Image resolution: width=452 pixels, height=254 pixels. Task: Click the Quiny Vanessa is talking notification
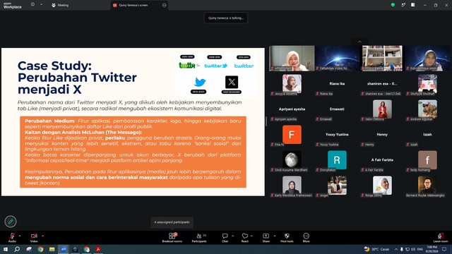(x=226, y=18)
